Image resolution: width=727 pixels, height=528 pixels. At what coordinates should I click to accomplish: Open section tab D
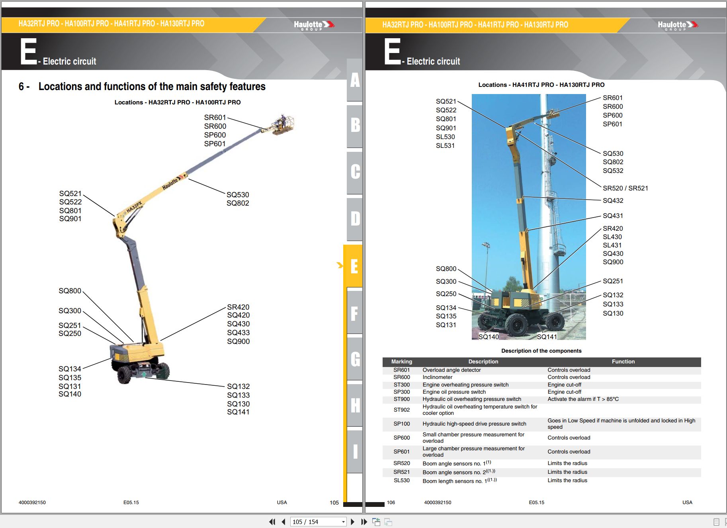[355, 219]
